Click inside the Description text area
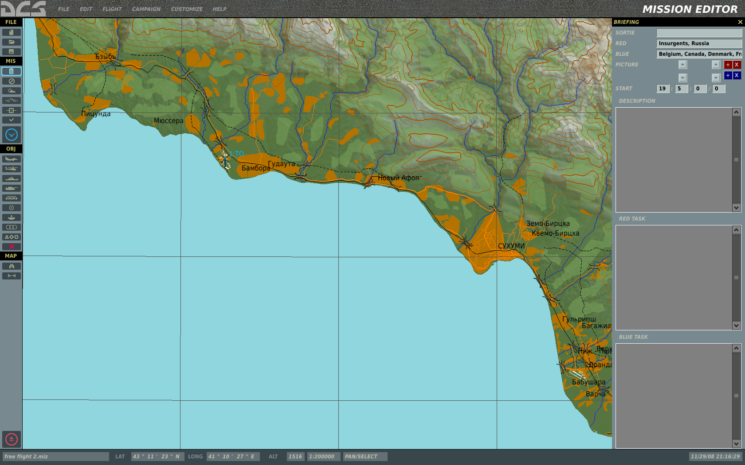 674,160
